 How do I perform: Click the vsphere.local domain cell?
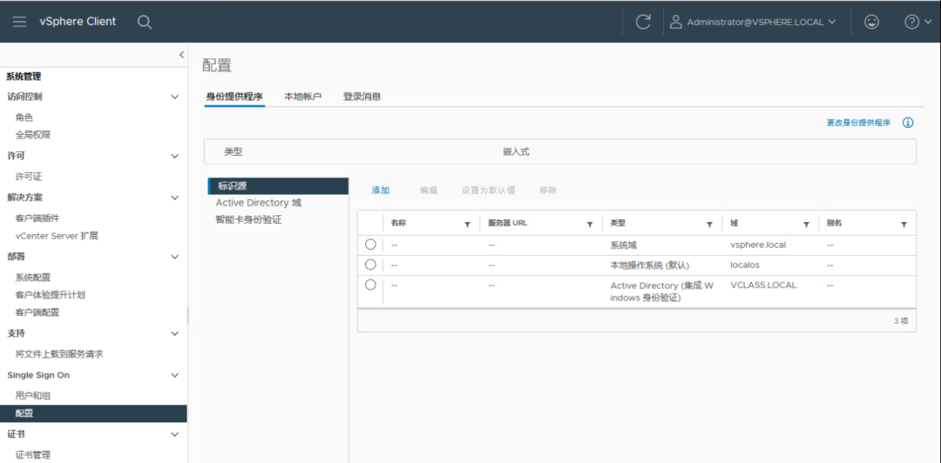(758, 245)
